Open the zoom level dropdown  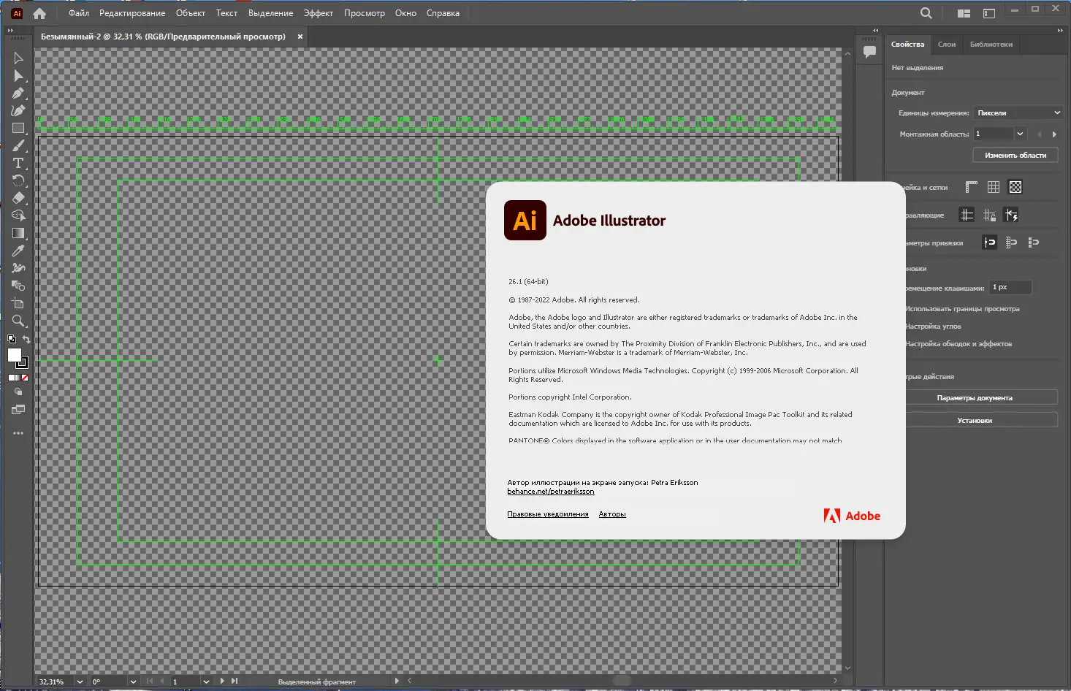[80, 682]
